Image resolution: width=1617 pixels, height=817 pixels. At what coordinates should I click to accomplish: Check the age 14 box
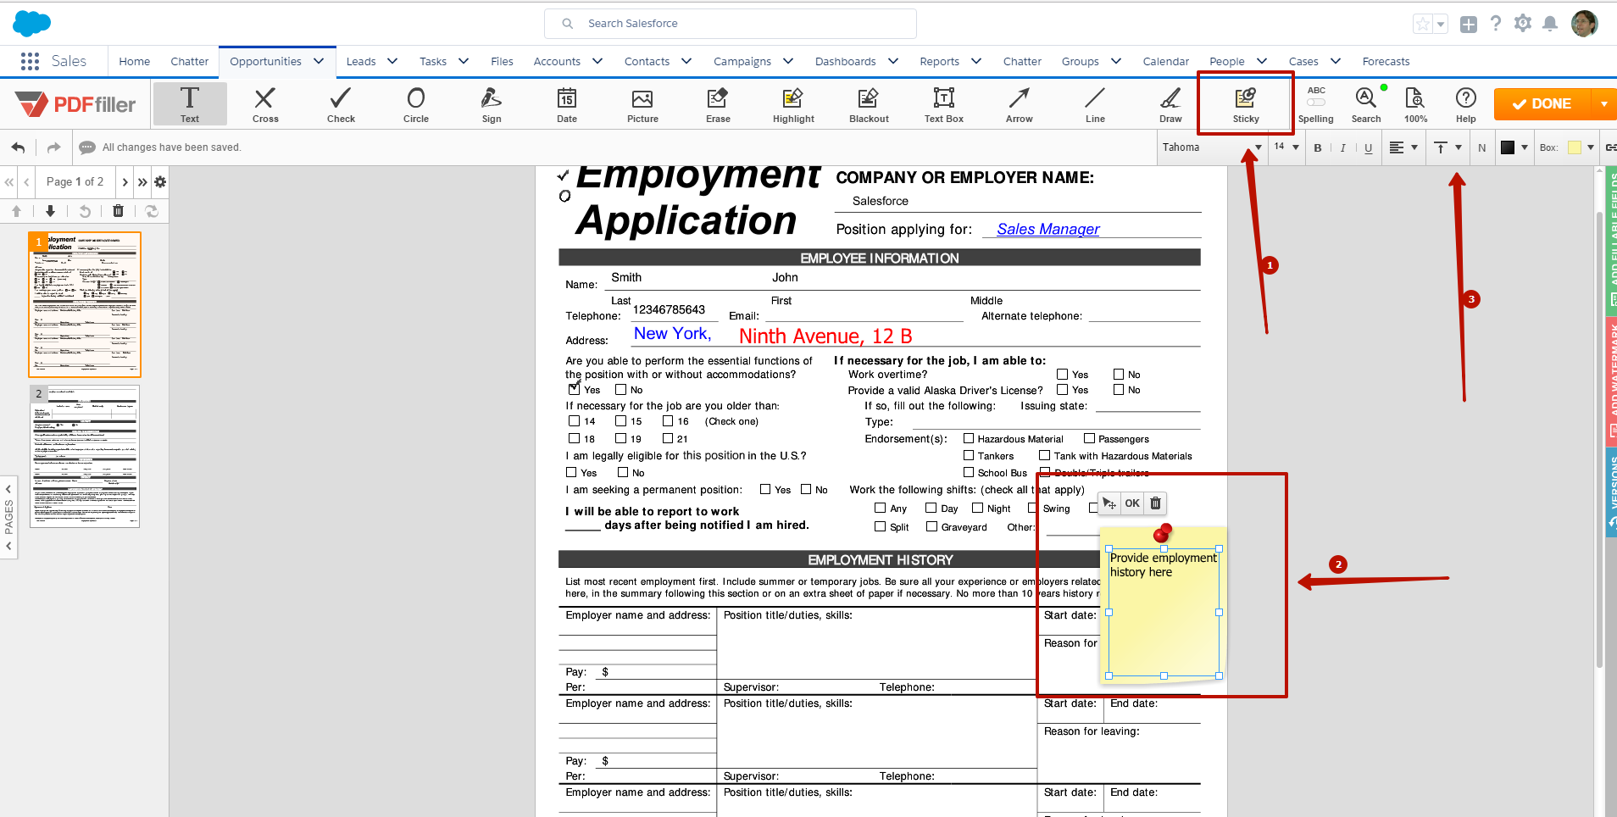[x=574, y=421]
